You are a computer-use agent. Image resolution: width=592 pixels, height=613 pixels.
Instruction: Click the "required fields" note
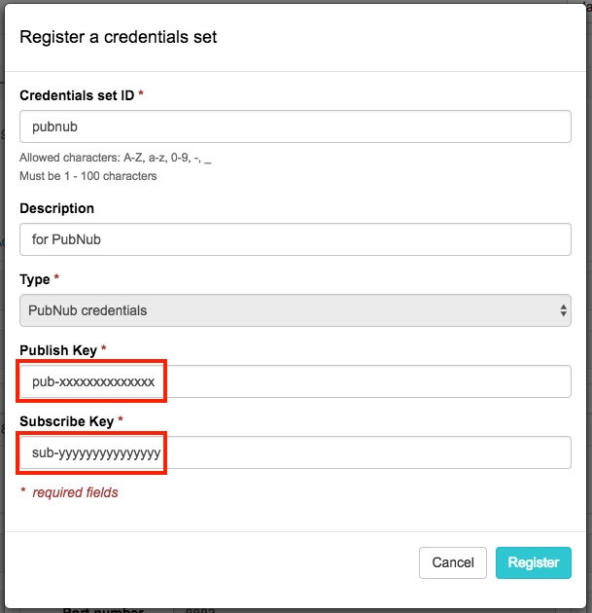[x=75, y=492]
